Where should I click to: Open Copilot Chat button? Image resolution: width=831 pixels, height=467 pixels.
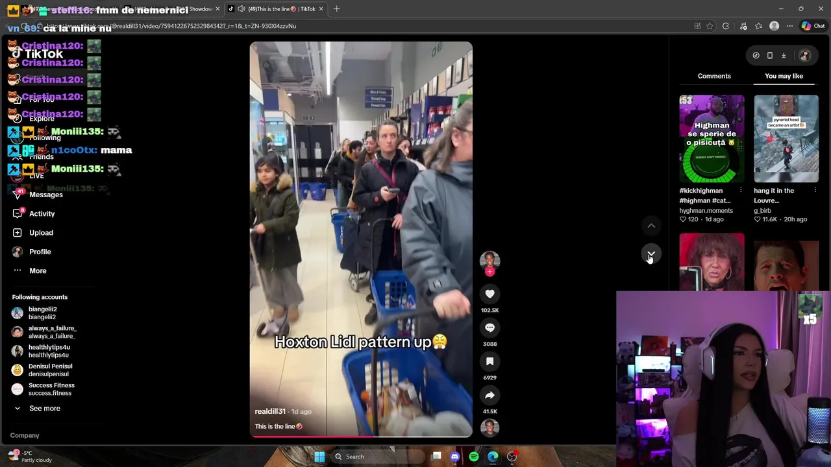[x=812, y=26]
